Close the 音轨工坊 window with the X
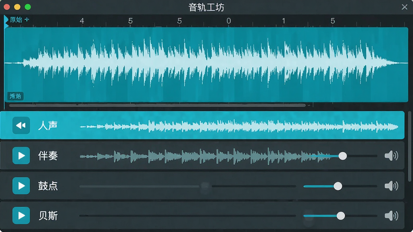 405,7
